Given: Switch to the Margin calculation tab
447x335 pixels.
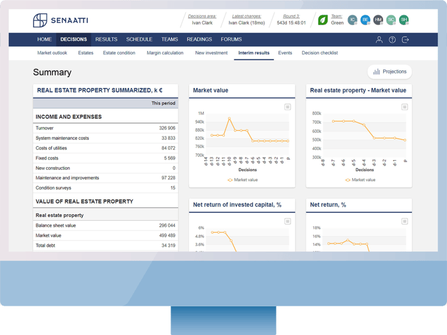Looking at the screenshot, I should [165, 53].
